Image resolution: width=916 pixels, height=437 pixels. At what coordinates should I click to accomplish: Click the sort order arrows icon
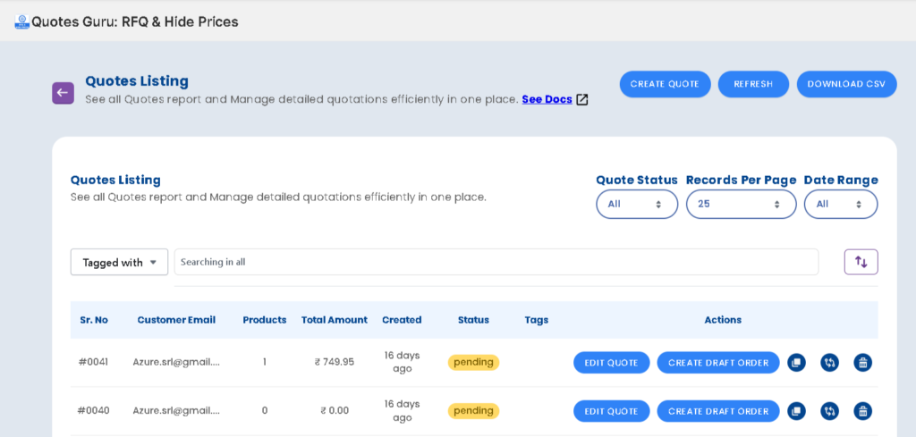(861, 262)
